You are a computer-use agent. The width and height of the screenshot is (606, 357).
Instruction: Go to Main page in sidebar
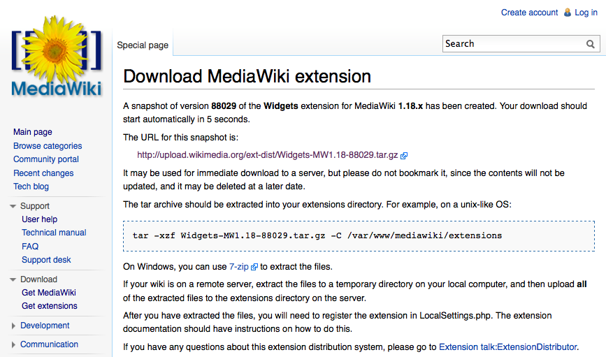click(33, 132)
